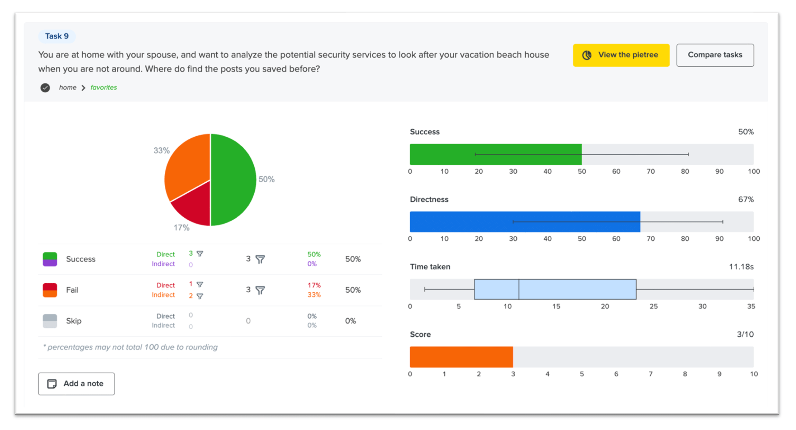Click the checkmark circle icon before home
This screenshot has width=796, height=430.
click(45, 88)
